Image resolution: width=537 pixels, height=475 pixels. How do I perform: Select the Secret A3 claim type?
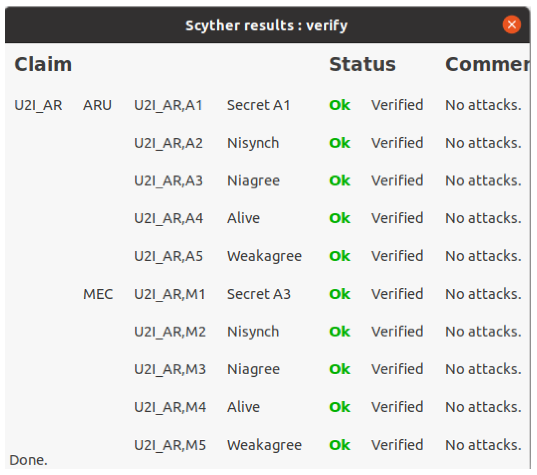[259, 294]
